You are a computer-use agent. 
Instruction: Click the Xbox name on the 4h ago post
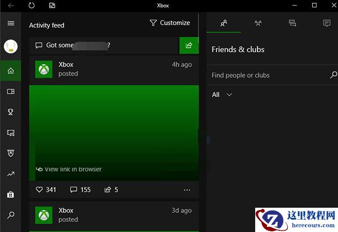tap(66, 64)
